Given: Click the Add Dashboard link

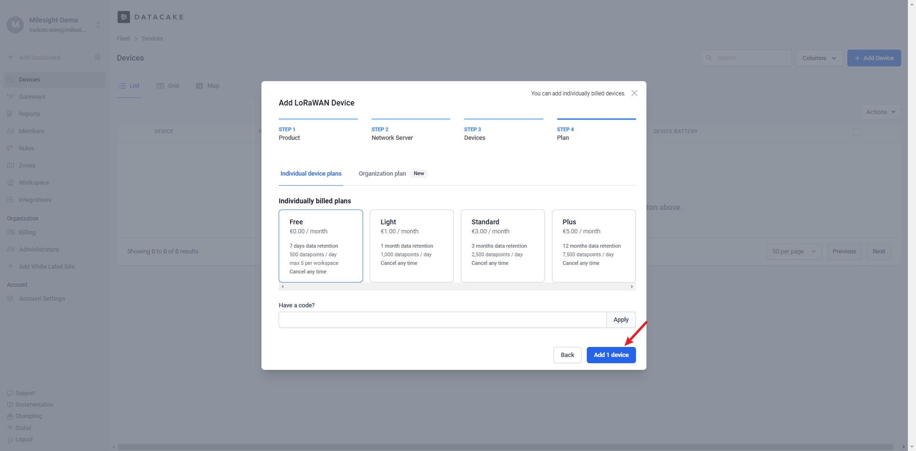Looking at the screenshot, I should [x=40, y=58].
